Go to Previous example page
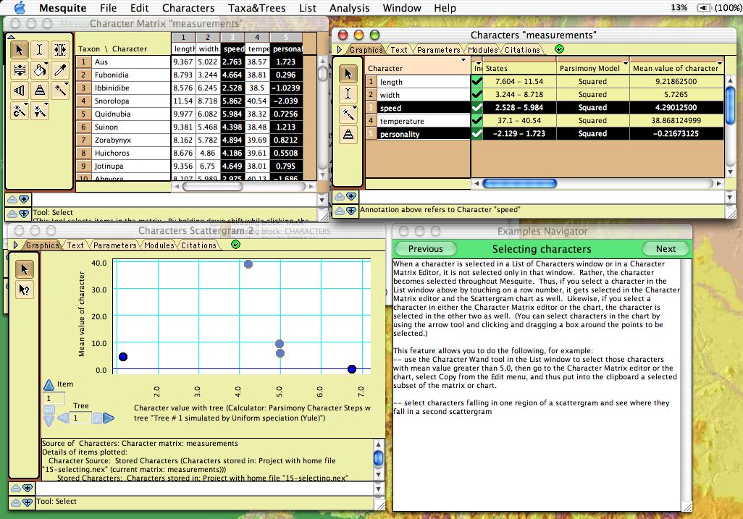This screenshot has height=519, width=743. point(425,248)
